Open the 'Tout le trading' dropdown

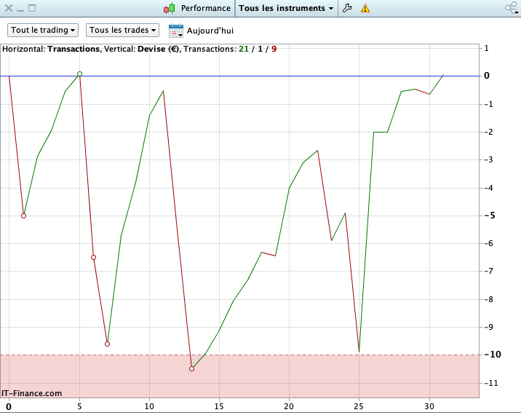[x=43, y=31]
